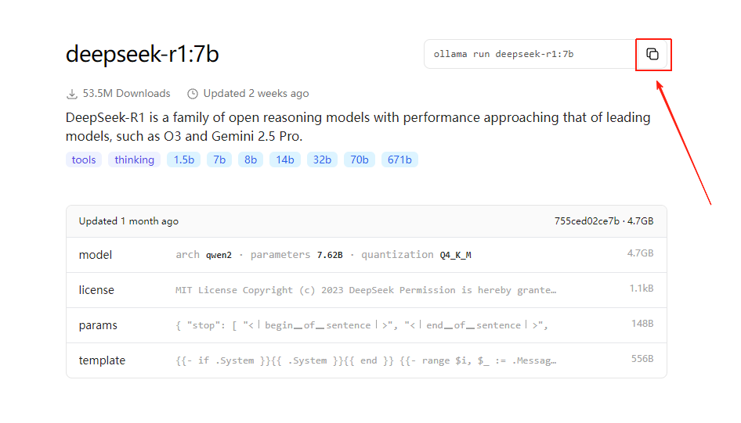Open the params file row

tap(366, 325)
